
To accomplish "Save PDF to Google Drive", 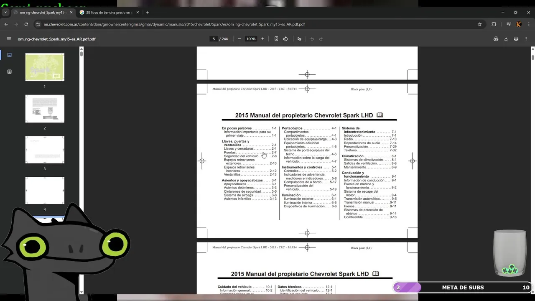I will [496, 39].
